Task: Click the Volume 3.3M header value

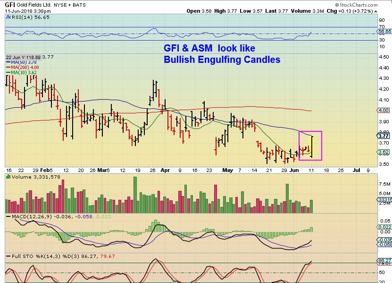Action: 307,11
